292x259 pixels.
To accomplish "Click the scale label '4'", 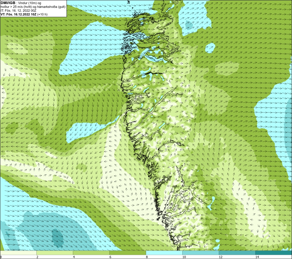I will tap(74, 257).
